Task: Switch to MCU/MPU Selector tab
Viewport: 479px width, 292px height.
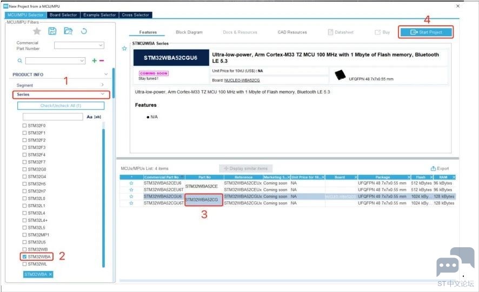Action: pyautogui.click(x=25, y=15)
